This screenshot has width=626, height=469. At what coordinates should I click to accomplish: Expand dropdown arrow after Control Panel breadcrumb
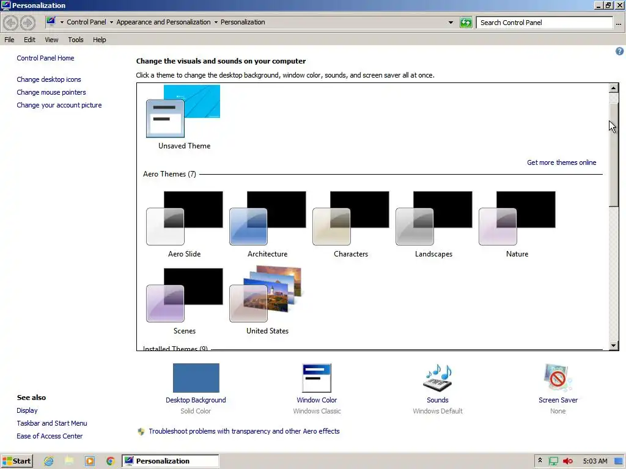111,23
